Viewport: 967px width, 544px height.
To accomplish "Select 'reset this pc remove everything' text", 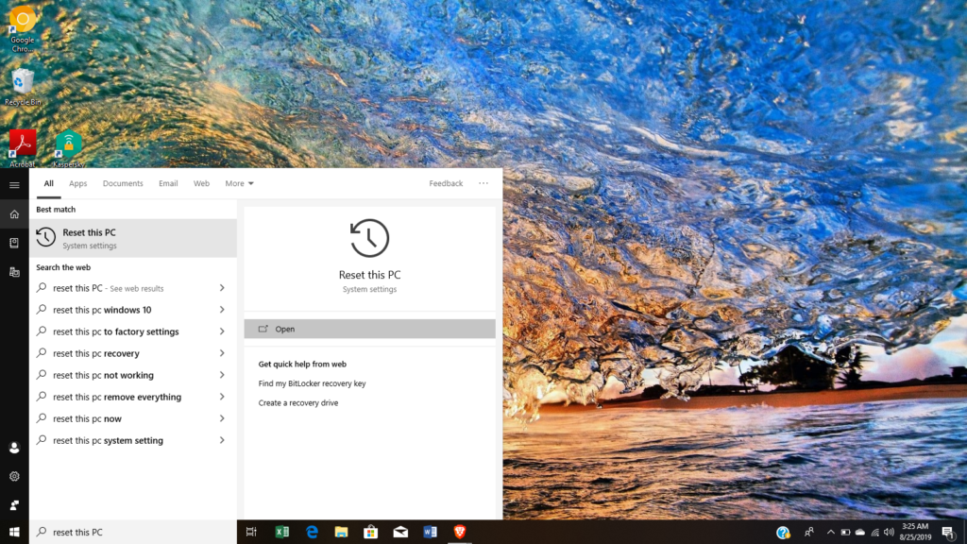I will [x=117, y=397].
